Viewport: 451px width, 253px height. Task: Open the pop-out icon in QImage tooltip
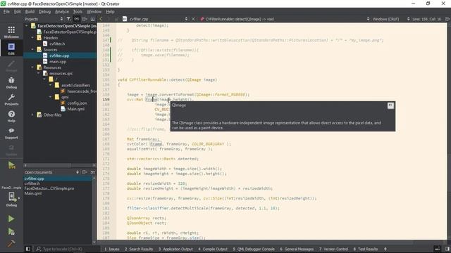pos(390,105)
